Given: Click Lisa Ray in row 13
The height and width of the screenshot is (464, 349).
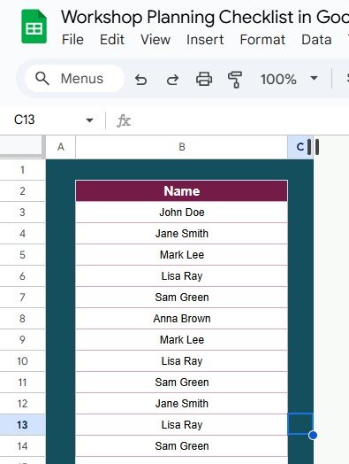Looking at the screenshot, I should [x=182, y=425].
